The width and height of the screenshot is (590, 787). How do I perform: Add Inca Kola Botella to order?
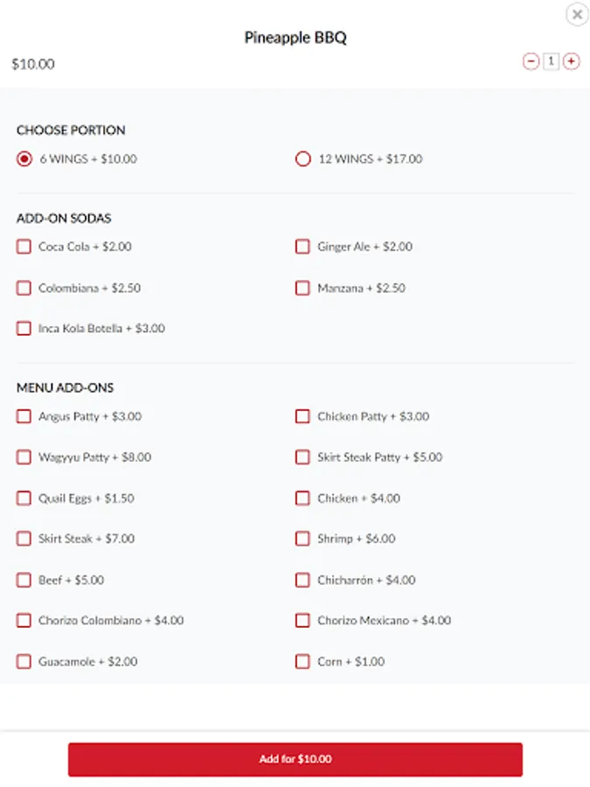24,329
